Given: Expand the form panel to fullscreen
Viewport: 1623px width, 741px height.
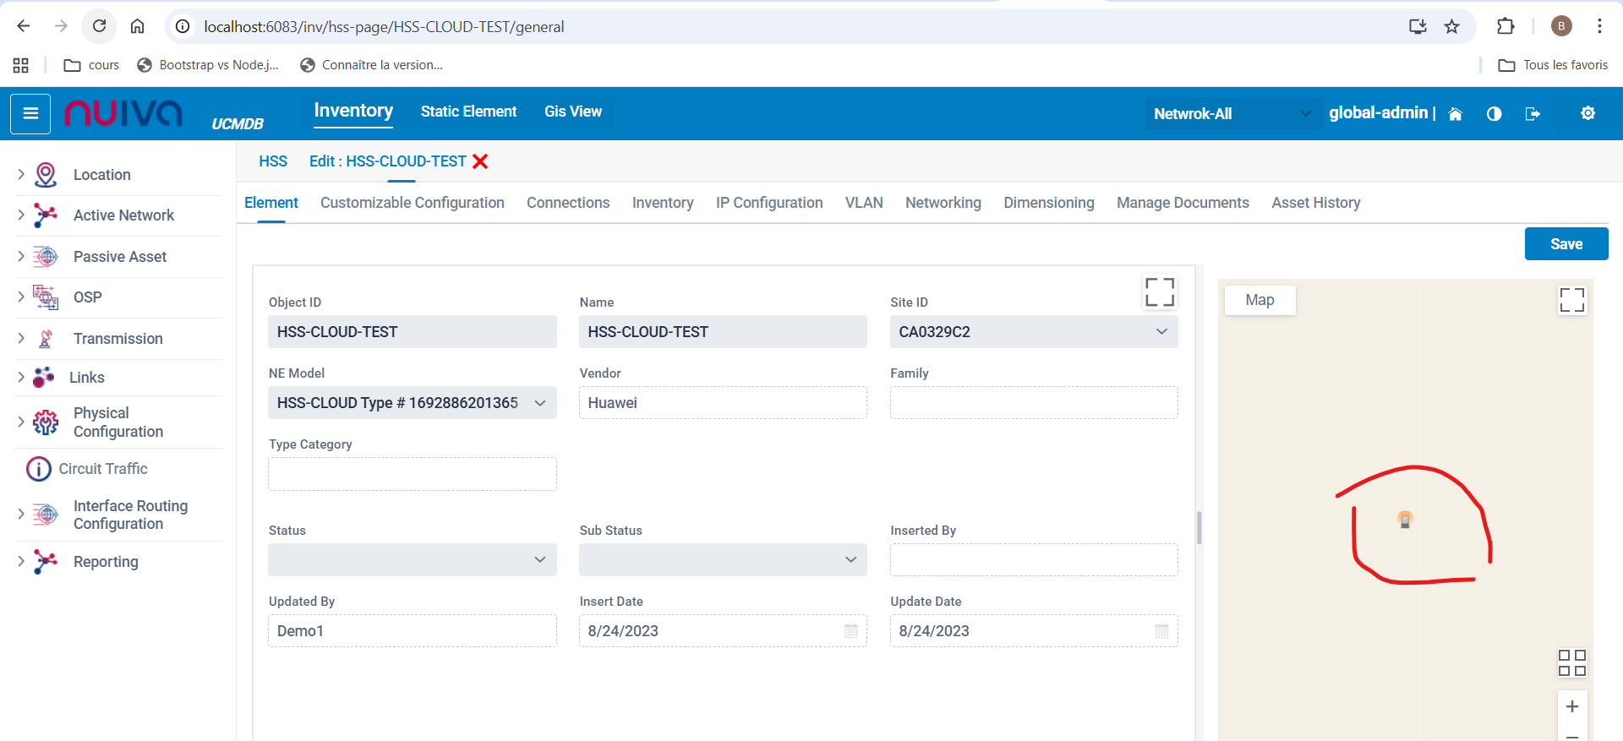Looking at the screenshot, I should (x=1159, y=292).
